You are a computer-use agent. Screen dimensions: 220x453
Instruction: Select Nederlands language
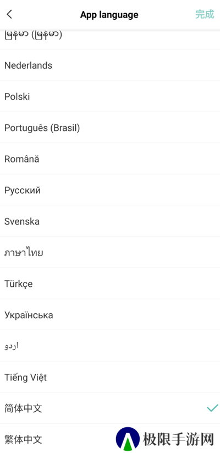click(x=110, y=66)
